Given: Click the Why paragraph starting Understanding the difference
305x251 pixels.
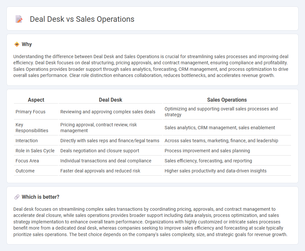Looking at the screenshot, I should (151, 66).
